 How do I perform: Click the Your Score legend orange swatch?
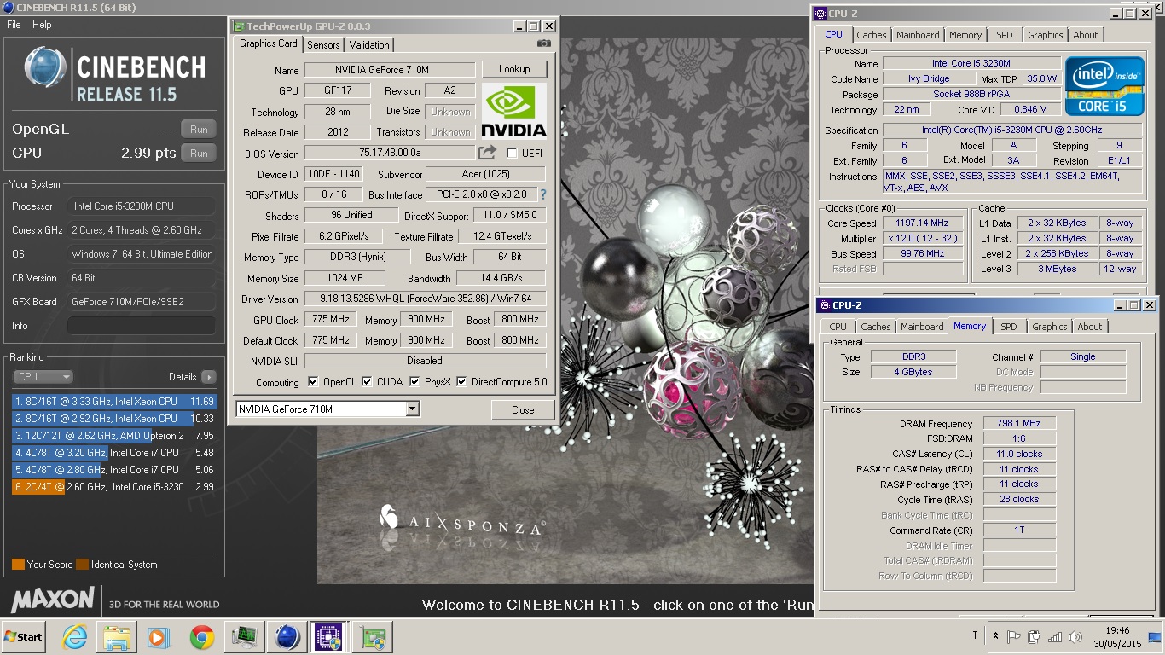18,565
